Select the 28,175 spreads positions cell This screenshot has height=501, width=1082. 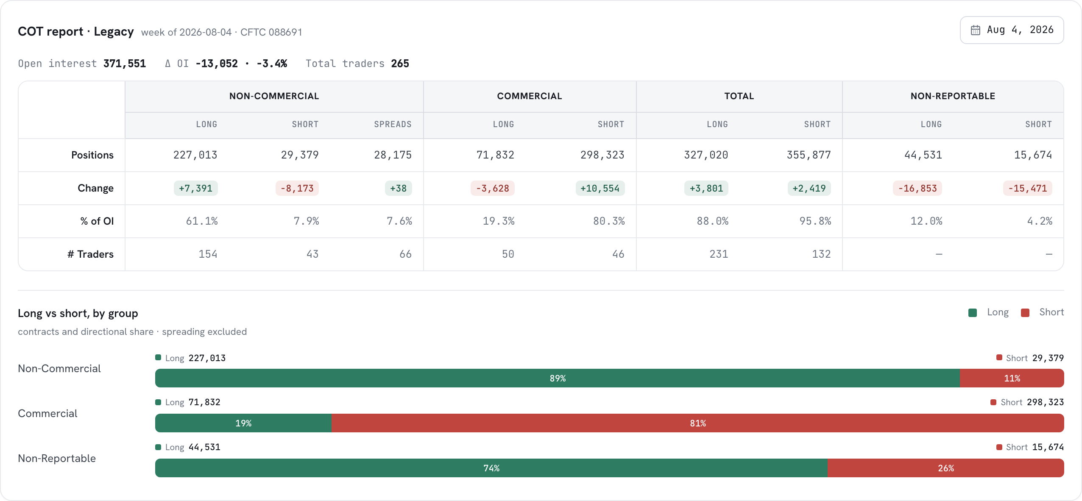[x=393, y=155]
